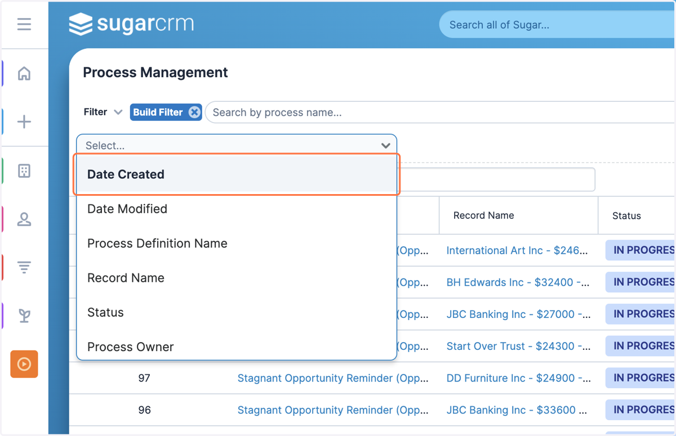Expand the Filter dropdown arrow
676x436 pixels.
point(118,112)
